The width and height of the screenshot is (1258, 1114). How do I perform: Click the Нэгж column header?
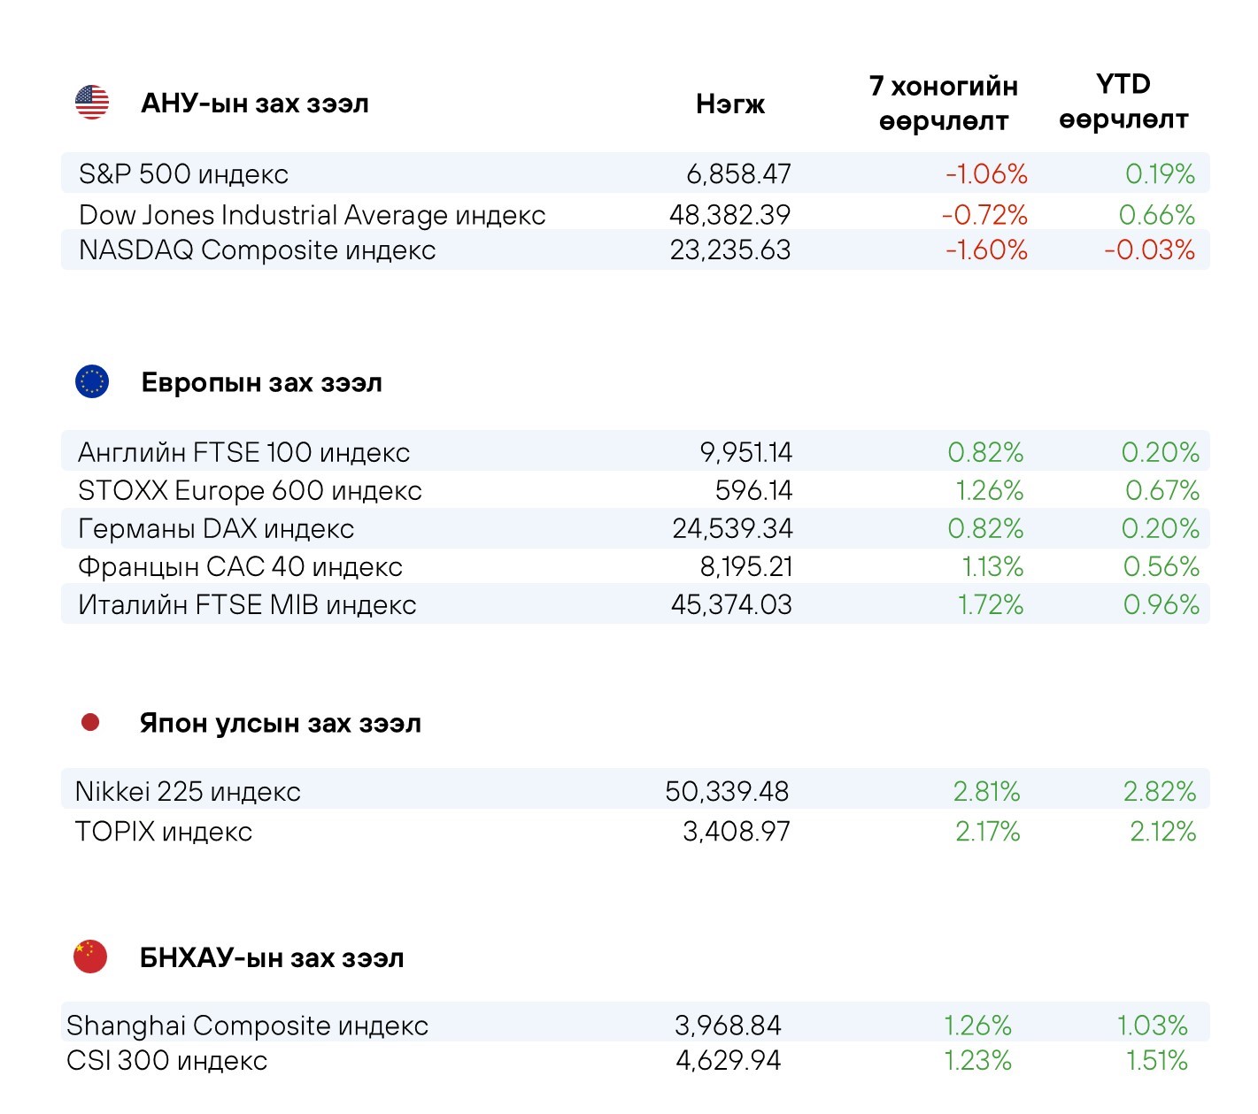coord(730,104)
